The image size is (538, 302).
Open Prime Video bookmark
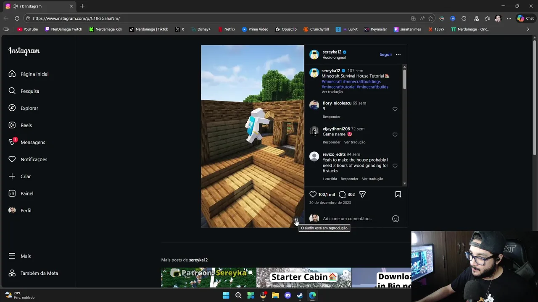point(255,29)
